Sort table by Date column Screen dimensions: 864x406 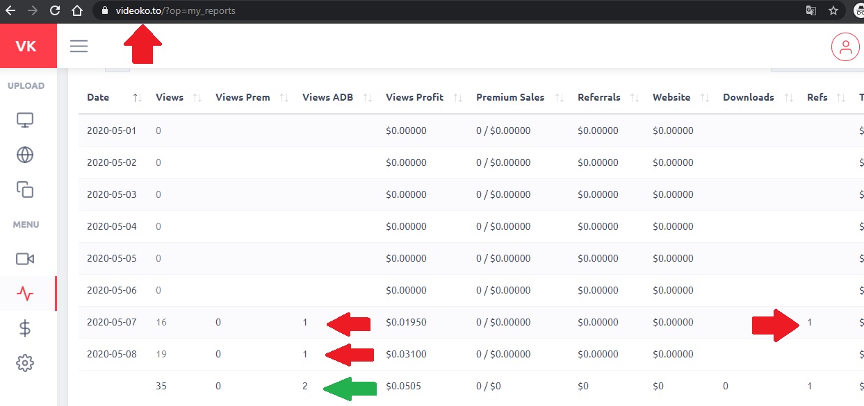(98, 97)
